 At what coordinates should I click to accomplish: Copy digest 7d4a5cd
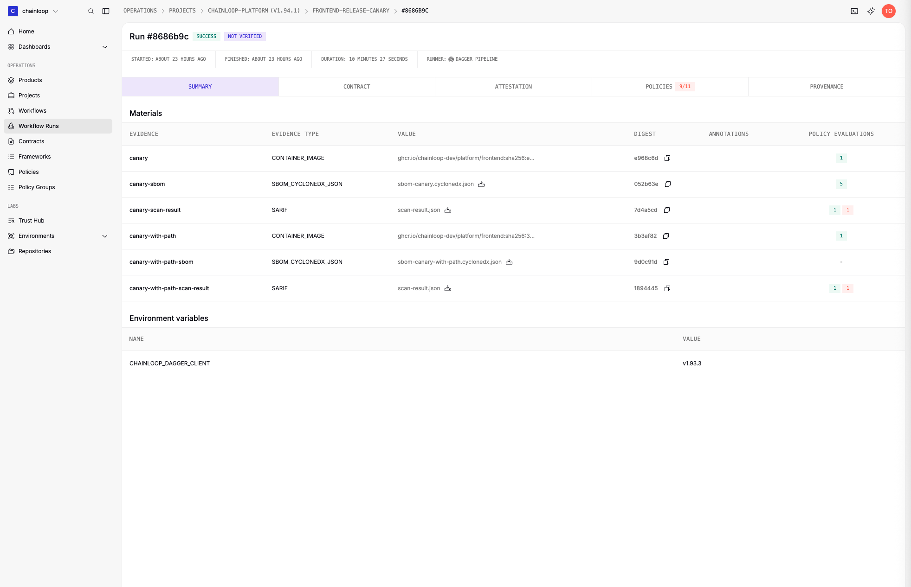click(x=667, y=210)
